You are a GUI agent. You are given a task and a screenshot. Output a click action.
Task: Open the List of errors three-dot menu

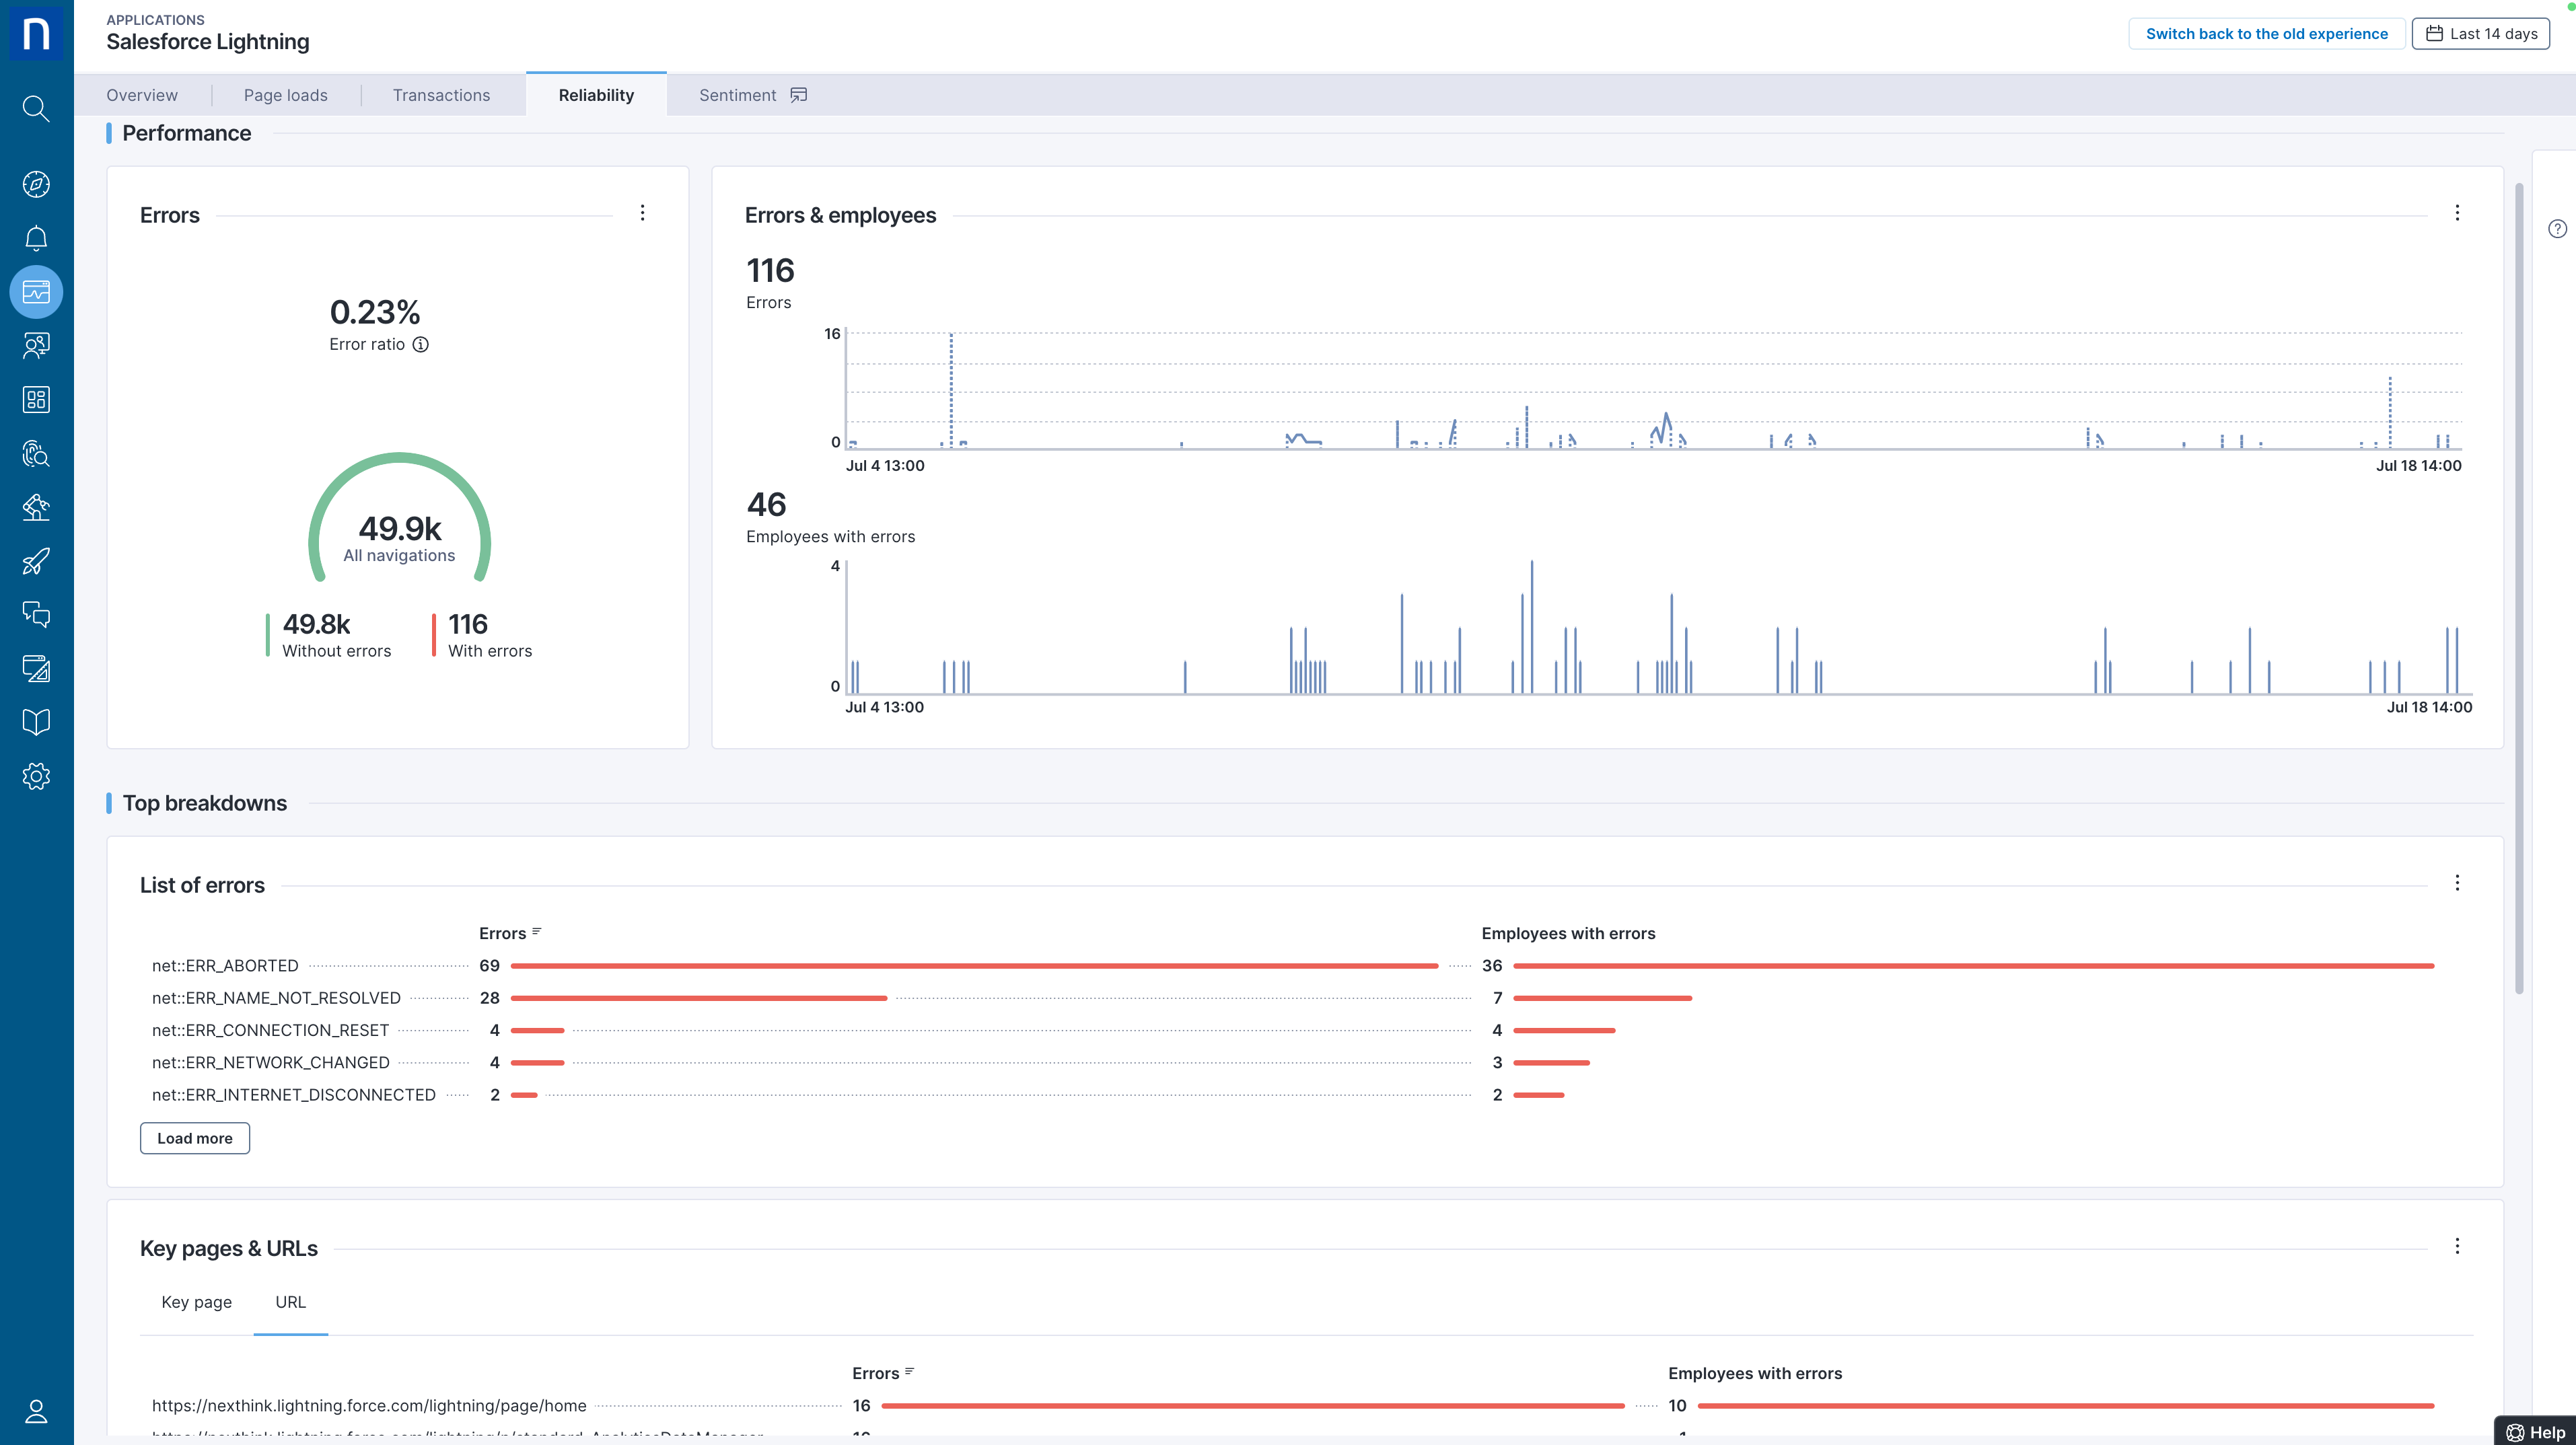pos(2457,883)
